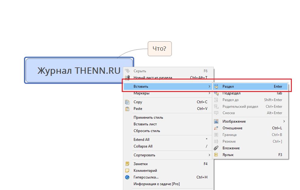Click the Изображение picture icon
This screenshot has width=300, height=190.
[216, 121]
